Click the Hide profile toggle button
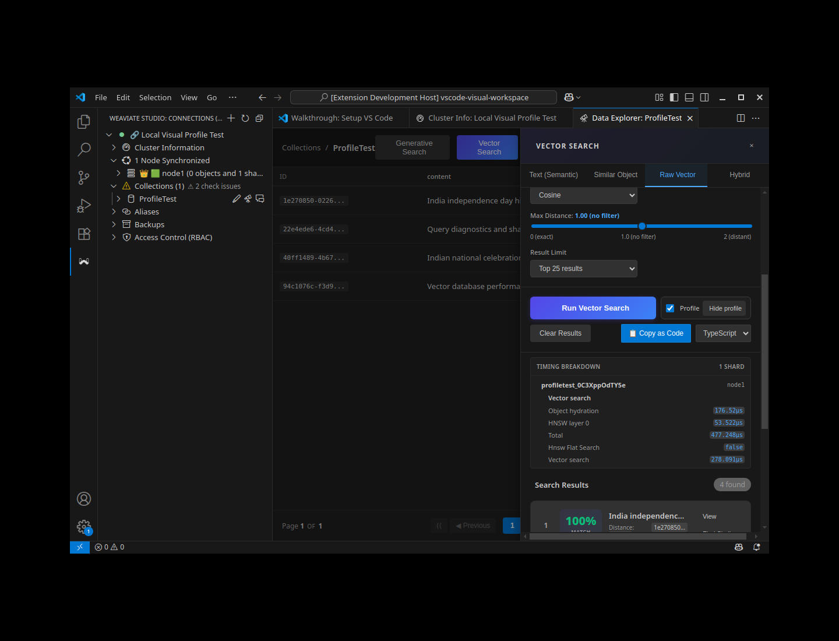The height and width of the screenshot is (641, 839). [x=725, y=308]
